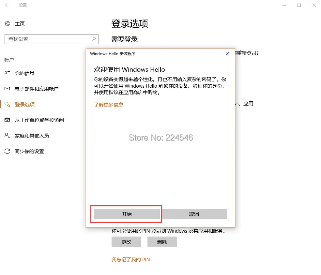Open the 了解更多信息 link
Viewport: 321px width, 275px height.
click(109, 105)
